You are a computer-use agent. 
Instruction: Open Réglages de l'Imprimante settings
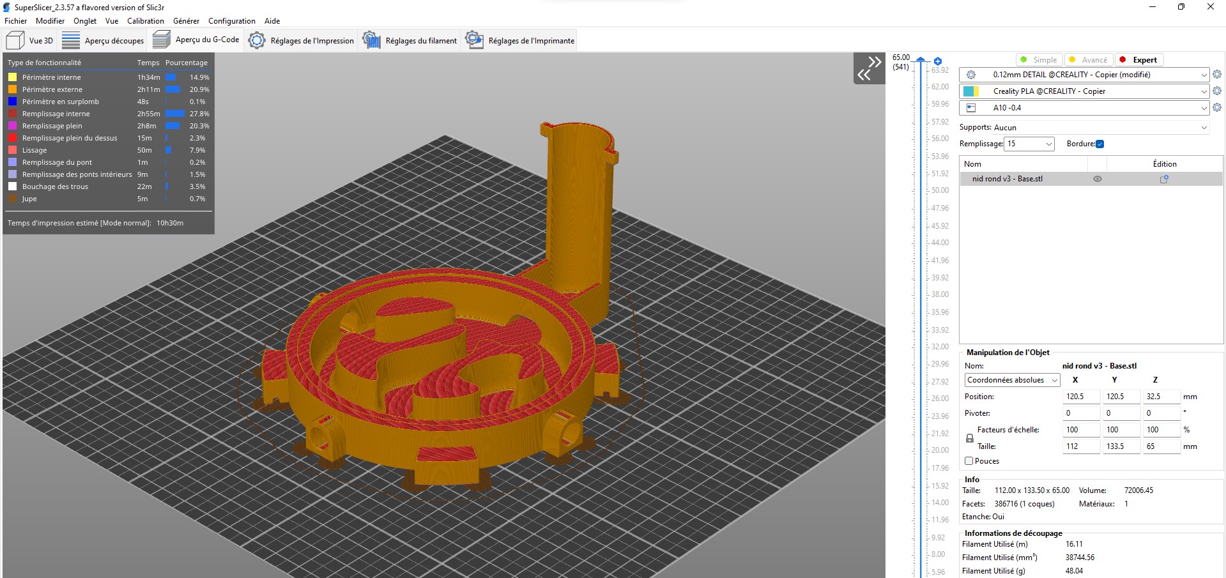click(520, 40)
